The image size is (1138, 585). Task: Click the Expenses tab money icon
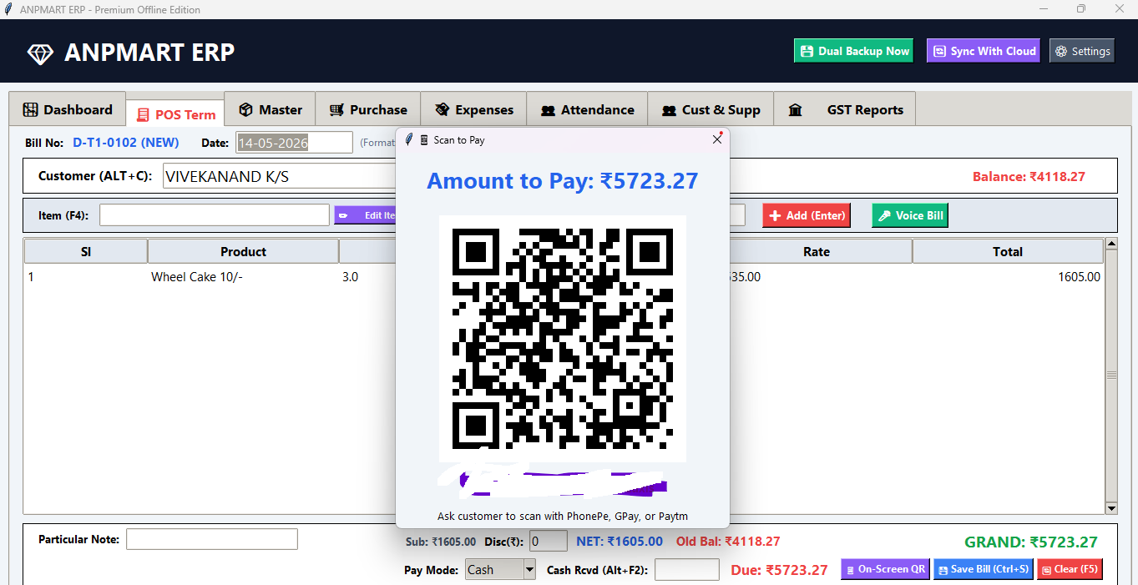click(443, 109)
